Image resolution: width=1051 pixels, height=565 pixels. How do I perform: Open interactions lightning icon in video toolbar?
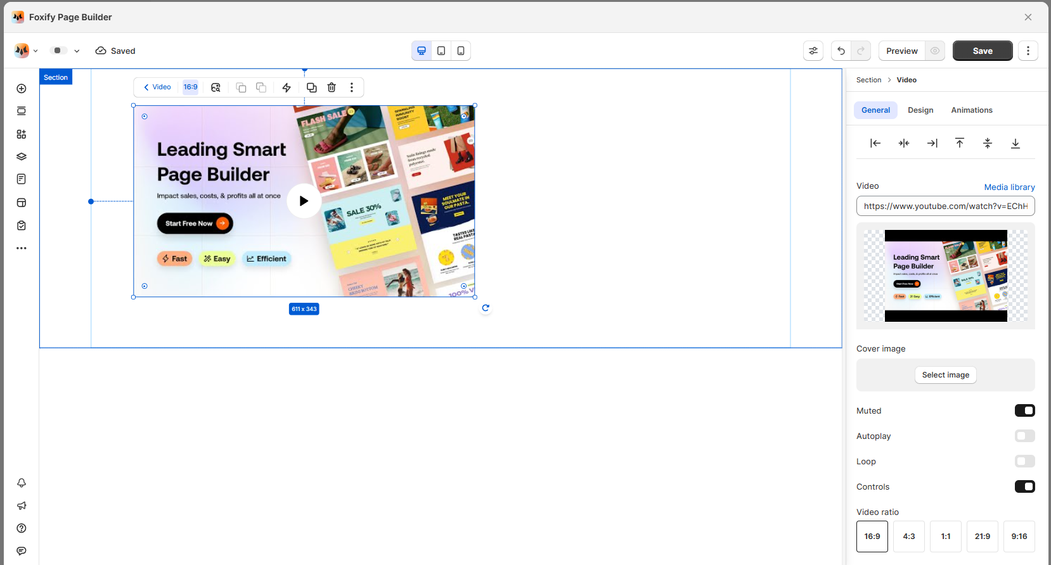tap(287, 87)
